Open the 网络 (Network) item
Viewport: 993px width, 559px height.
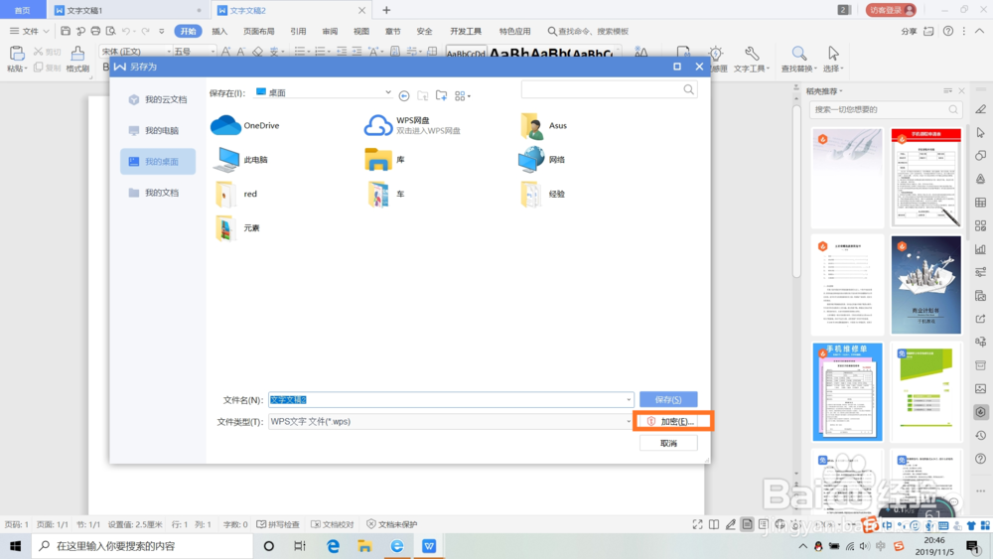tap(541, 160)
